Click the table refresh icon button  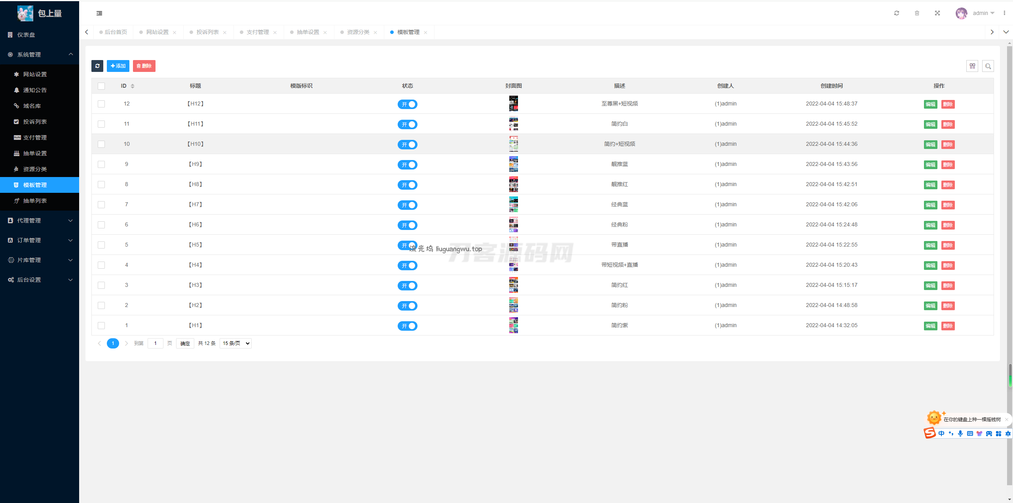[x=97, y=66]
